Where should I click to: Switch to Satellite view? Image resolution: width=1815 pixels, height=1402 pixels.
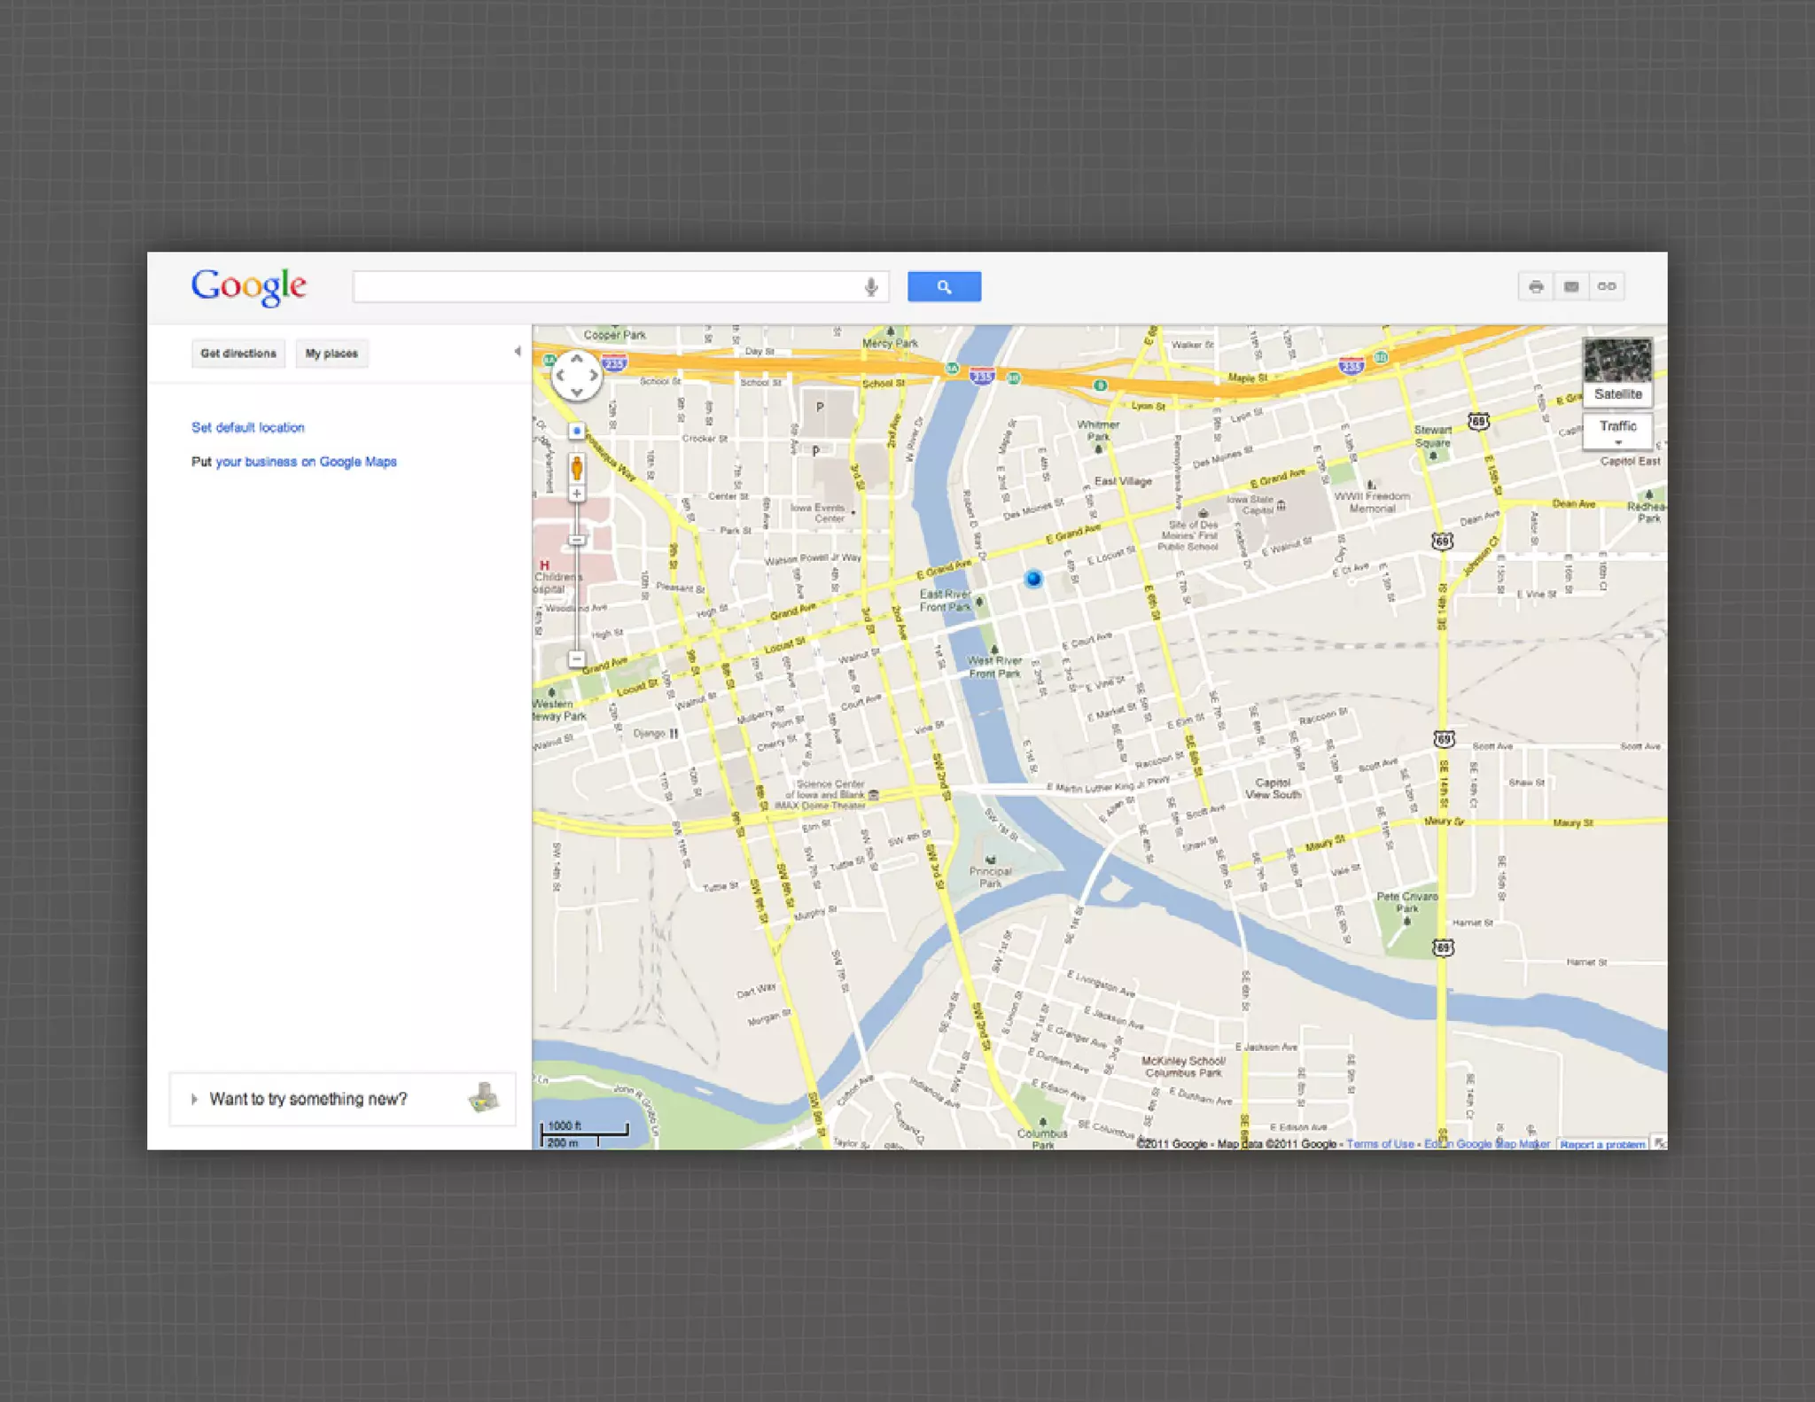click(1617, 372)
